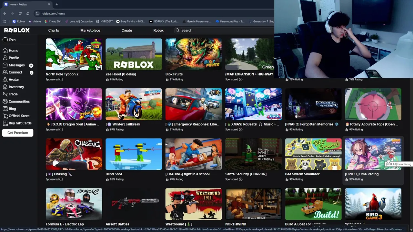Open the Marketplace tab
Screen dimensions: 413x232
tap(90, 30)
